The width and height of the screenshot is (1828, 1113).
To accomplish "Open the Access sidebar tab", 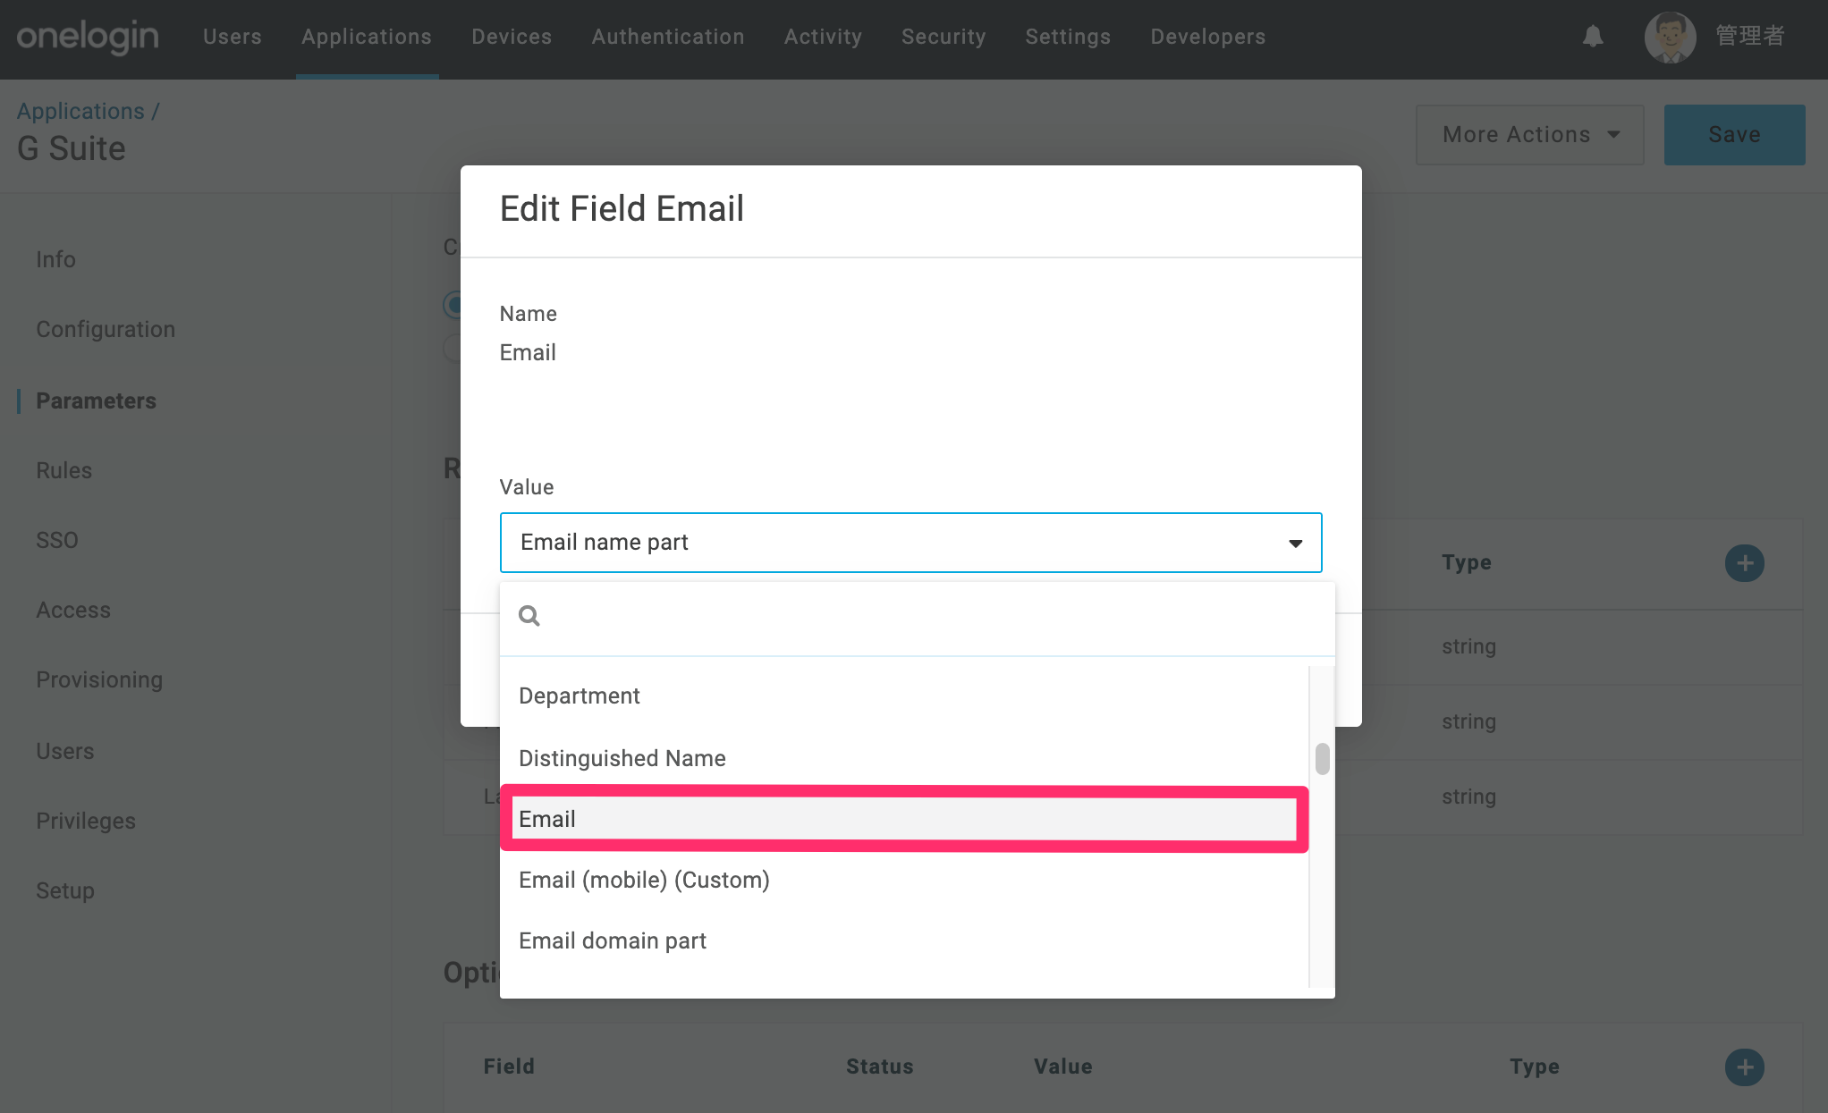I will point(73,610).
